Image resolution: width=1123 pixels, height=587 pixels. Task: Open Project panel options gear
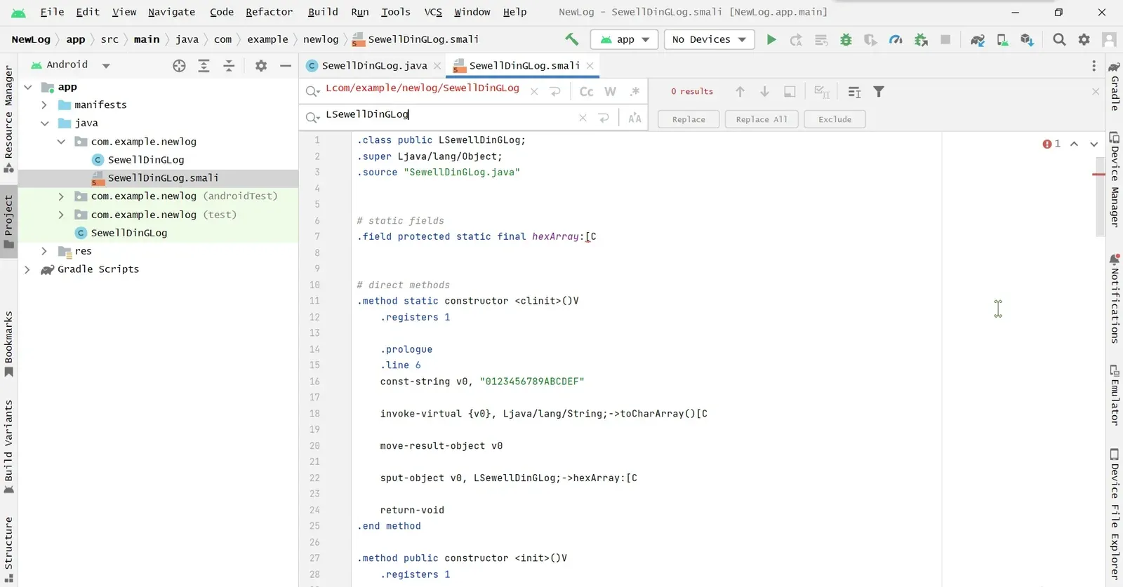click(x=261, y=66)
